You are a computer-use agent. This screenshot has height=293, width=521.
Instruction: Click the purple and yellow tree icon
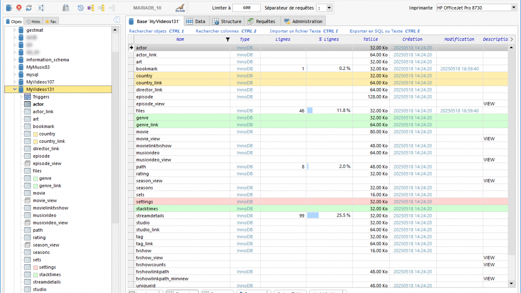coord(91,8)
